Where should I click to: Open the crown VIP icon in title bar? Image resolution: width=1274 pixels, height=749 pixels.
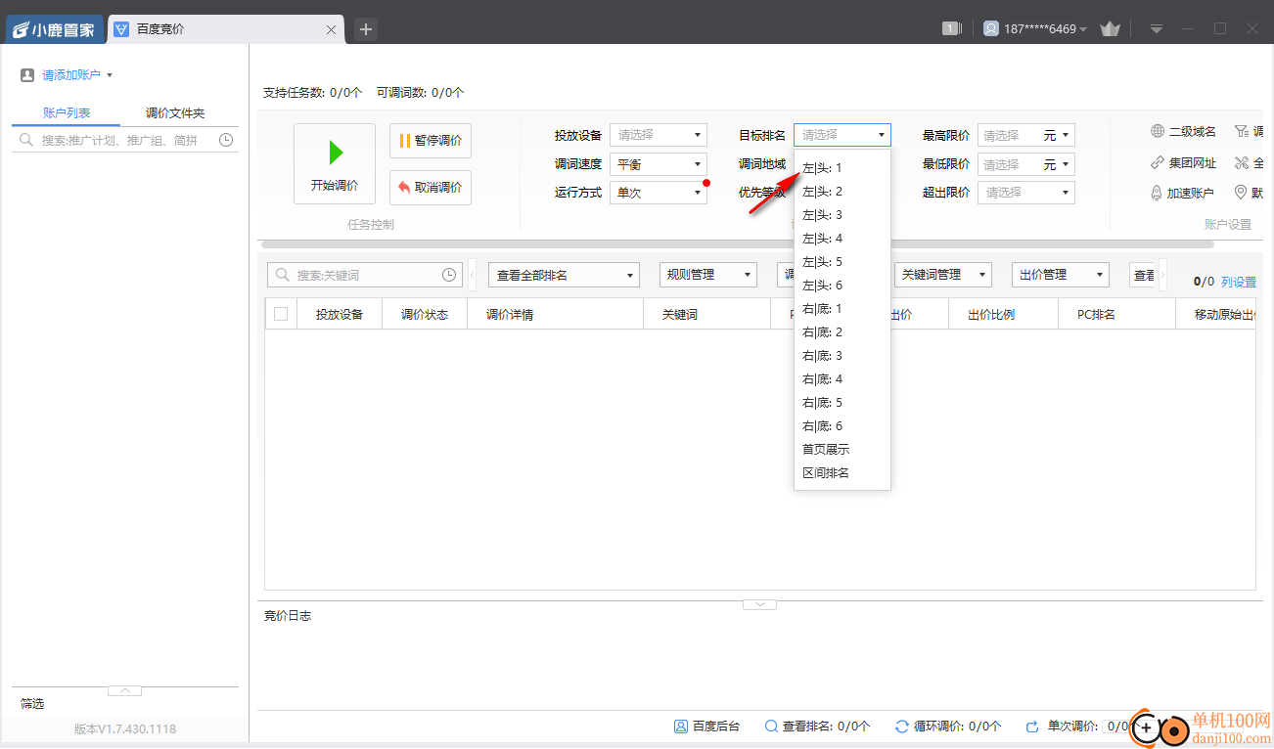[x=1110, y=29]
